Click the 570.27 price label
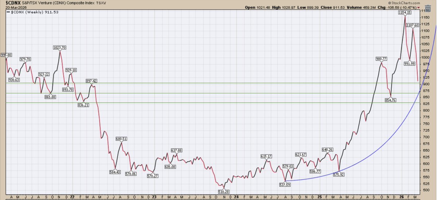Viewport: 437px width, 200px height. coord(153,176)
